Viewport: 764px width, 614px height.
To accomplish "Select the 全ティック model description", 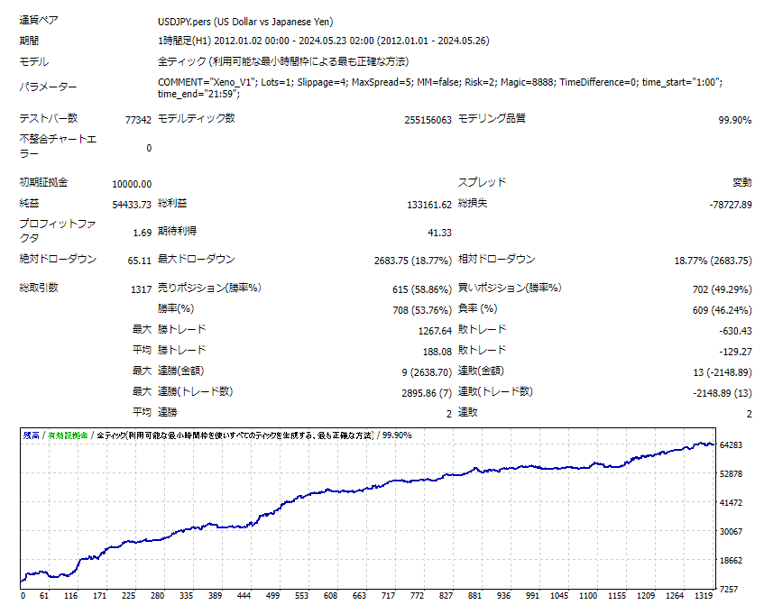I will tap(283, 62).
